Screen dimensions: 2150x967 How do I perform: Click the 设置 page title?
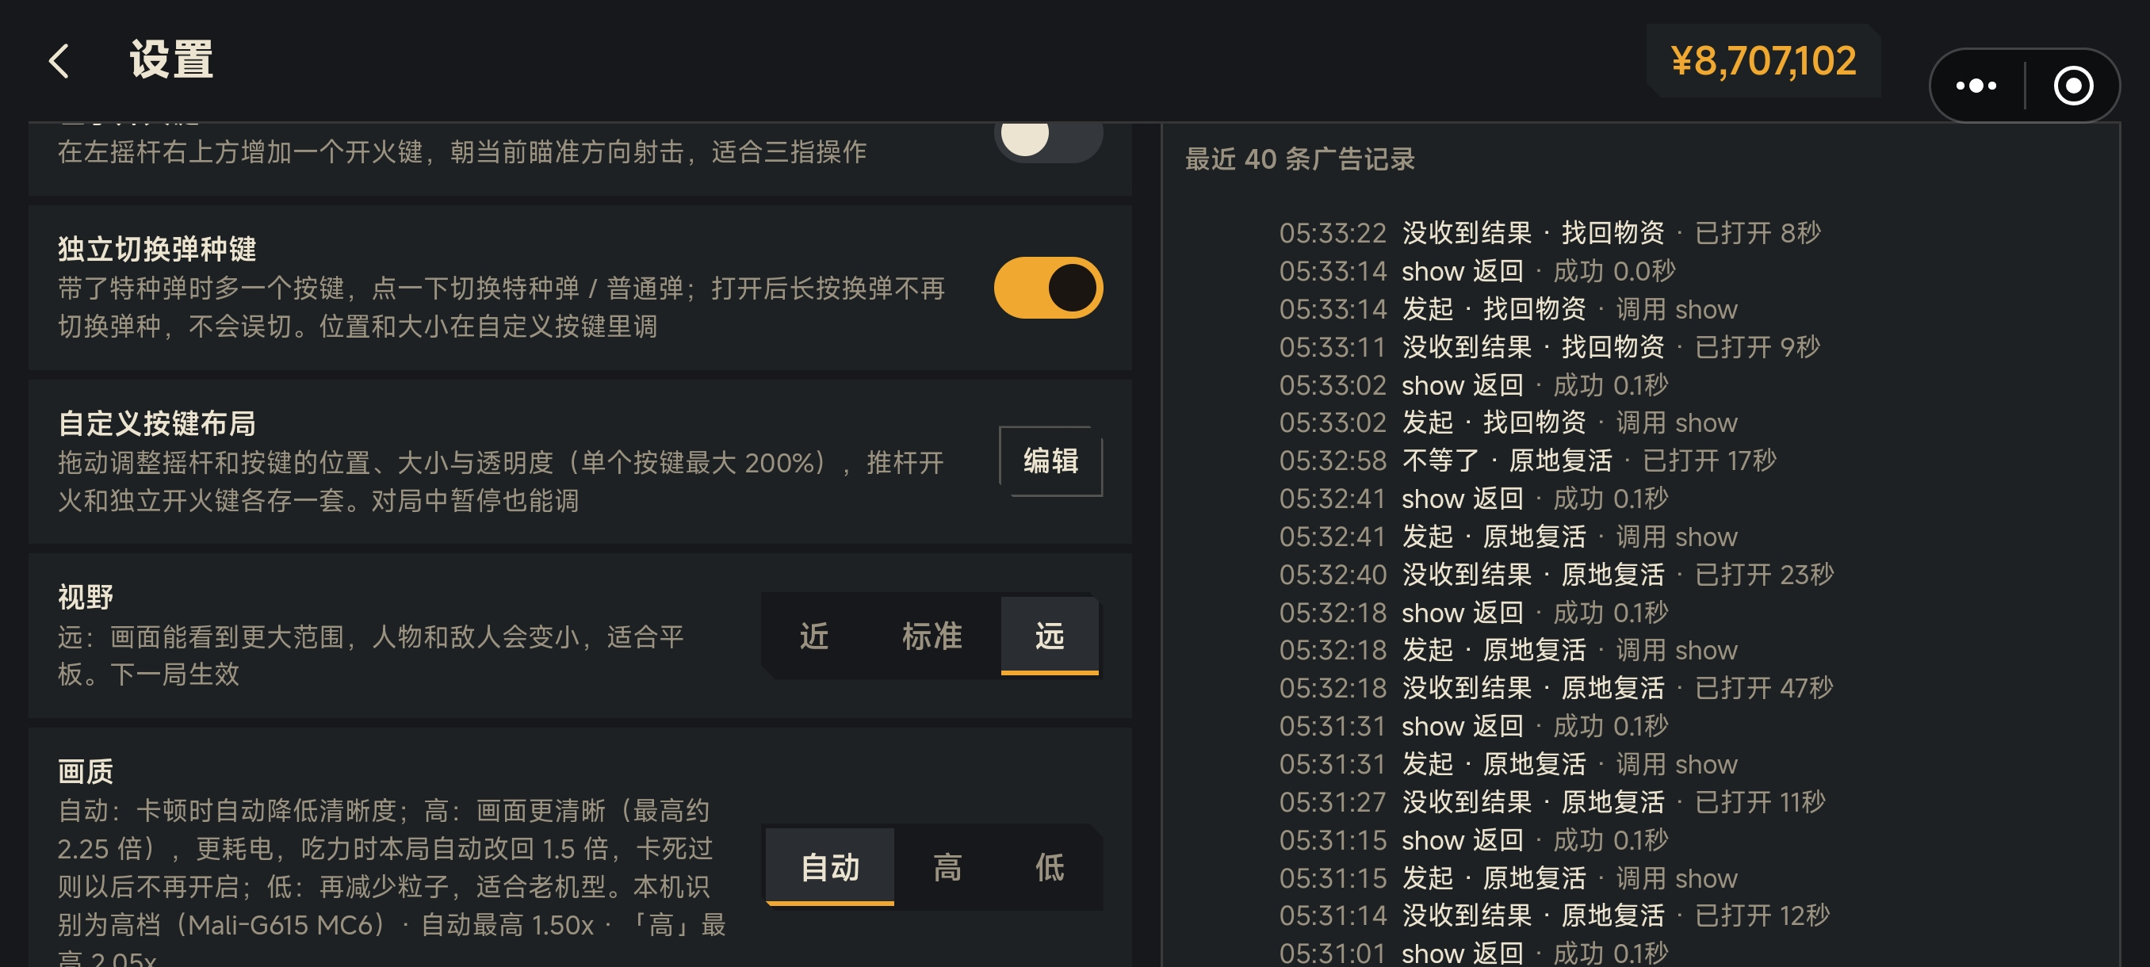pyautogui.click(x=171, y=61)
